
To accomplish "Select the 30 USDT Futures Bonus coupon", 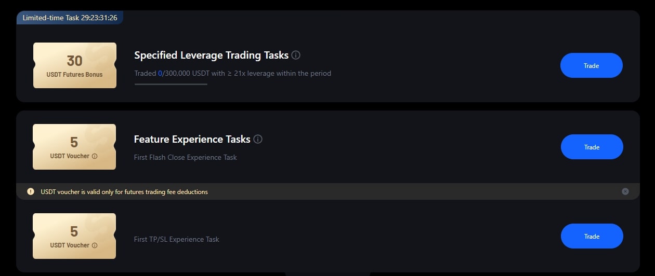I will coord(74,65).
